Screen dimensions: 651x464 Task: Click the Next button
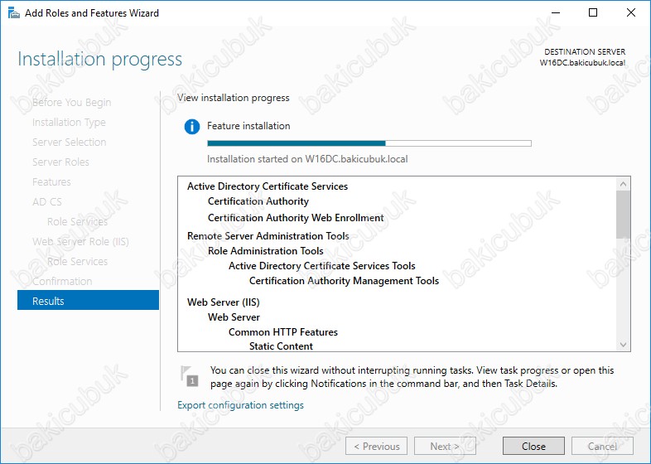[x=445, y=446]
